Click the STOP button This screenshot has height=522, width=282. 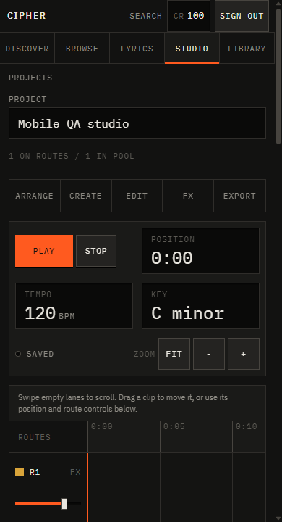tap(96, 251)
